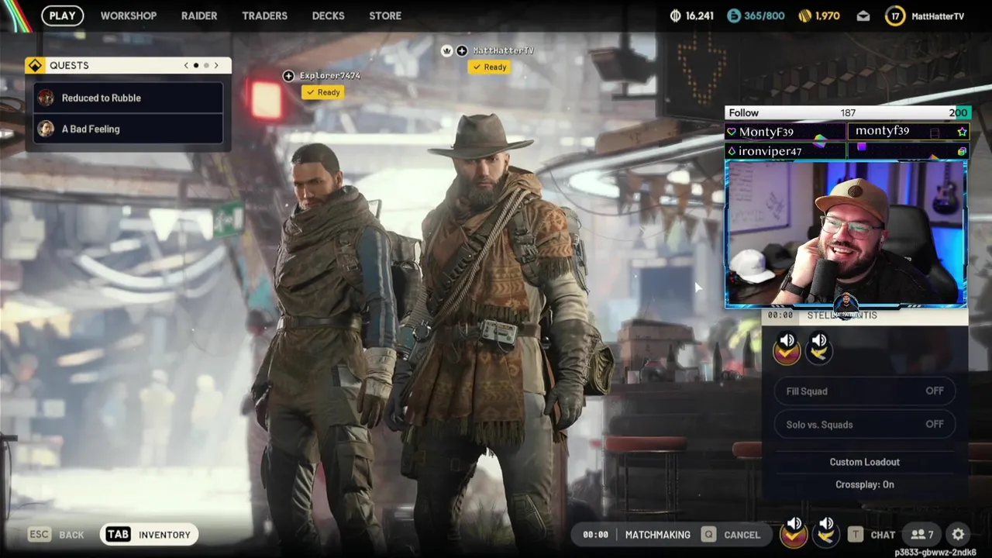Open the STORE tab
This screenshot has width=992, height=558.
click(x=385, y=15)
